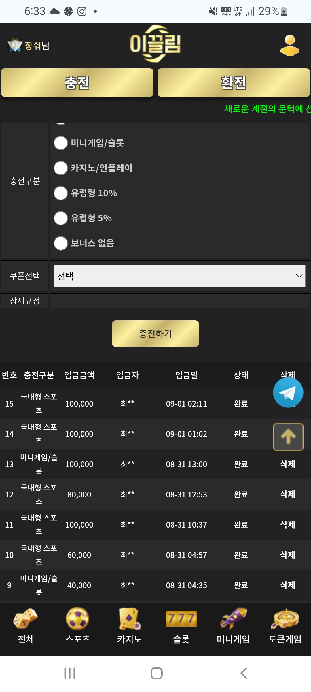Image resolution: width=311 pixels, height=692 pixels.
Task: Open 미니게임 rocket icon
Action: tap(233, 619)
